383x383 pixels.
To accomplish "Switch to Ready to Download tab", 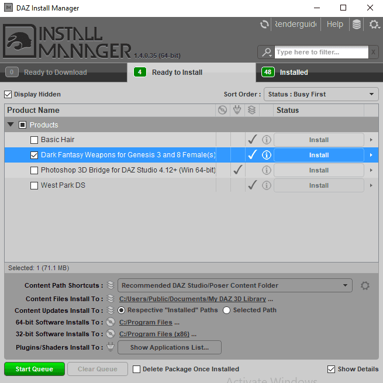I will click(x=64, y=73).
